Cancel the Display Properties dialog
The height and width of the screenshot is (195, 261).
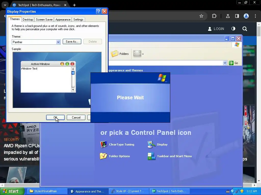(76, 117)
